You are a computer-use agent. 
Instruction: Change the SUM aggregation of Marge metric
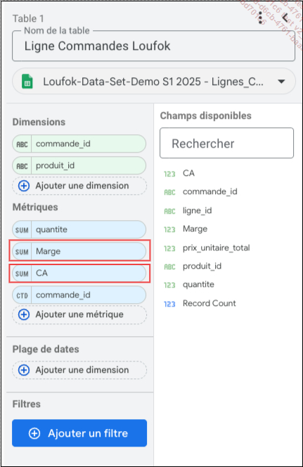22,252
